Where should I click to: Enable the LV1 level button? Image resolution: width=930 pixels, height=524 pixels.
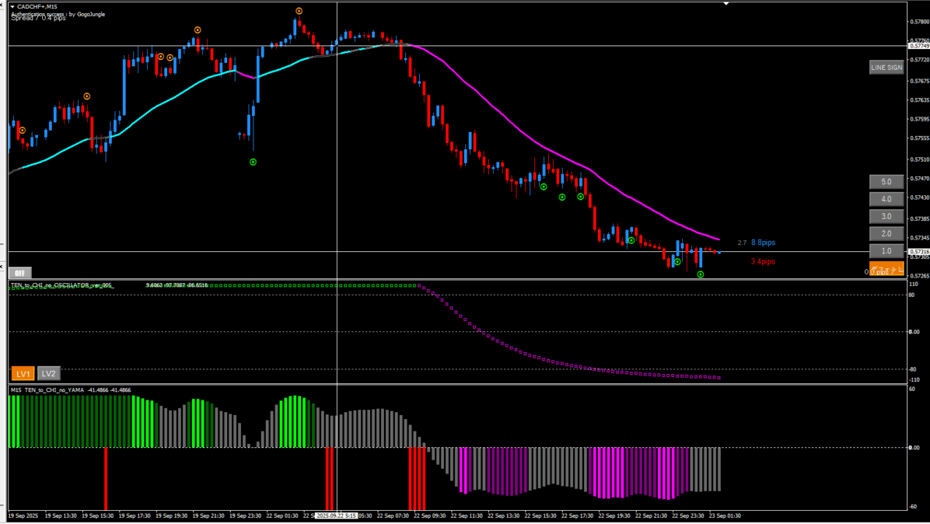(23, 374)
